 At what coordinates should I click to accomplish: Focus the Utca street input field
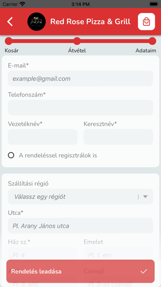click(80, 226)
